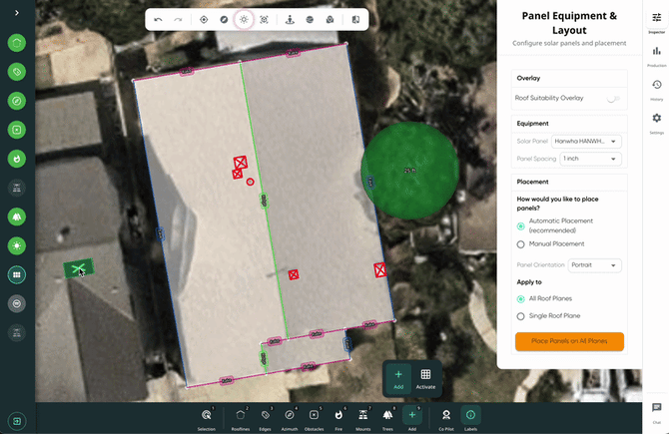Viewport: 669px width, 434px height.
Task: Open the History tab
Action: [656, 88]
